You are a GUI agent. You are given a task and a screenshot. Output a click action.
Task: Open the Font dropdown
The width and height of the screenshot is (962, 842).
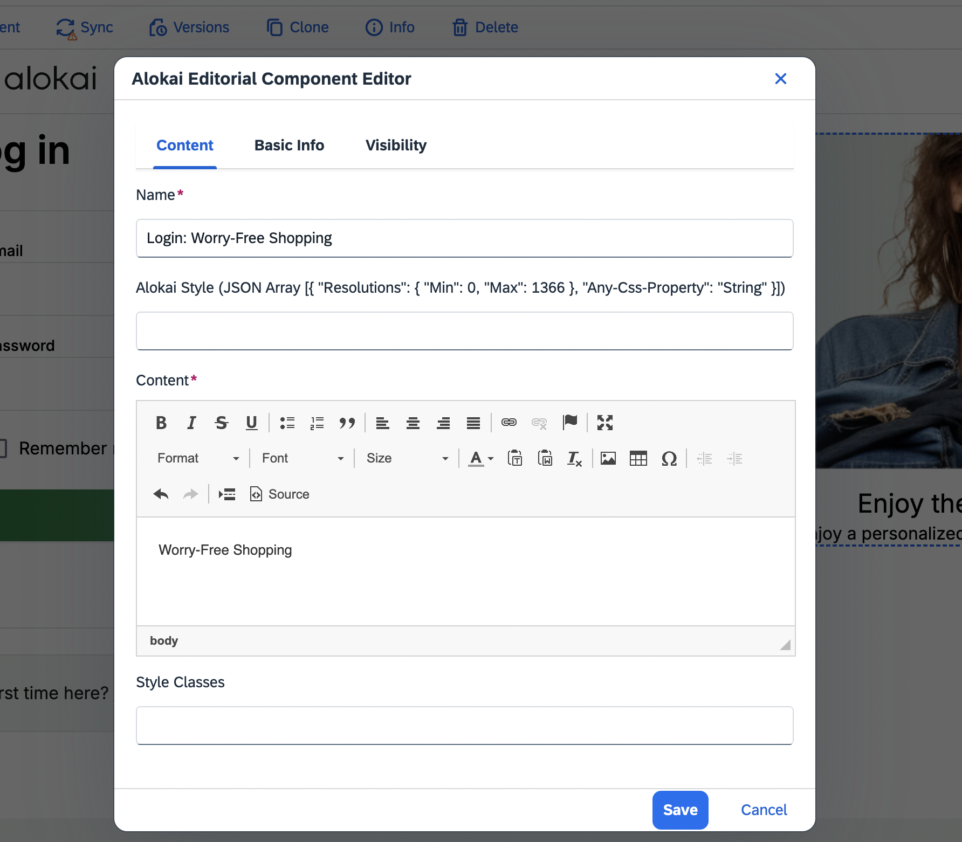[x=303, y=458]
